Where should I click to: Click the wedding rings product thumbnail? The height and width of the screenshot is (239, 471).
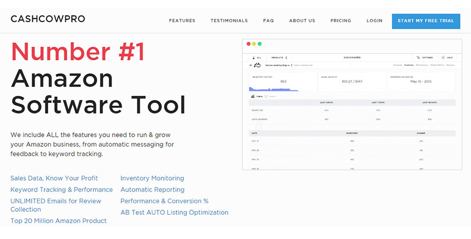tap(257, 65)
